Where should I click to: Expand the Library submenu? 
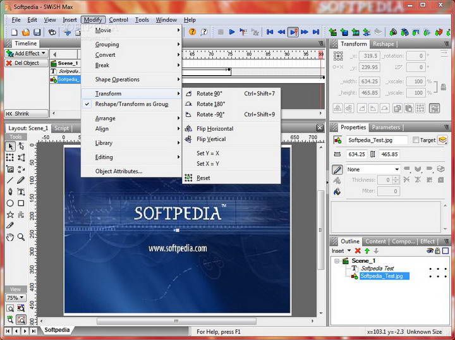[x=131, y=143]
